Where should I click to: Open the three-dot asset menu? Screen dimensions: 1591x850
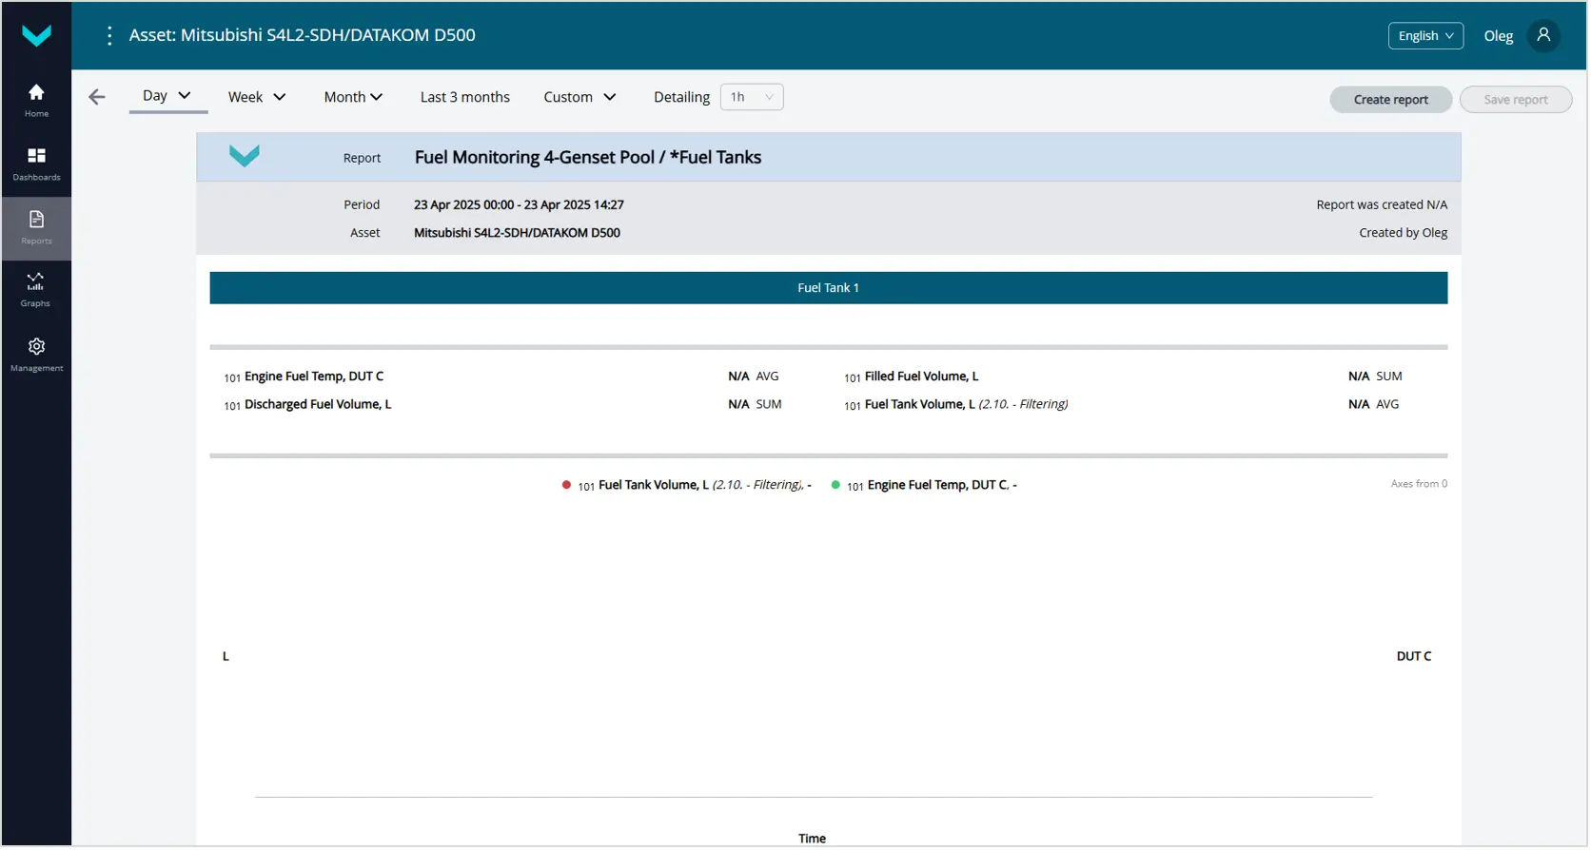[109, 35]
